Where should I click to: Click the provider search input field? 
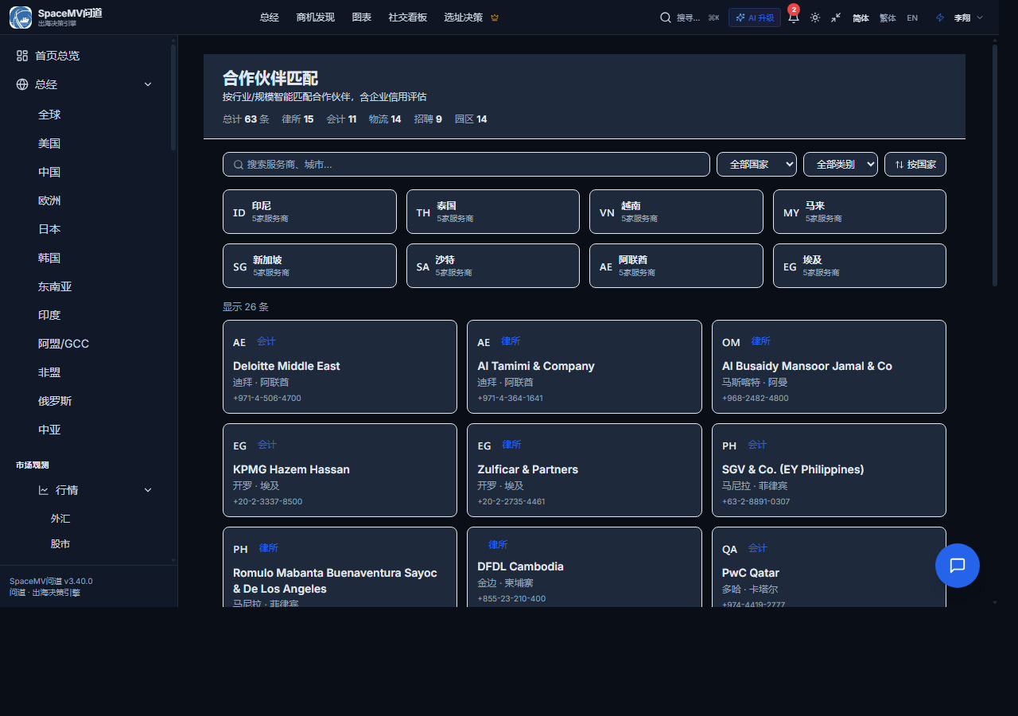click(x=466, y=165)
